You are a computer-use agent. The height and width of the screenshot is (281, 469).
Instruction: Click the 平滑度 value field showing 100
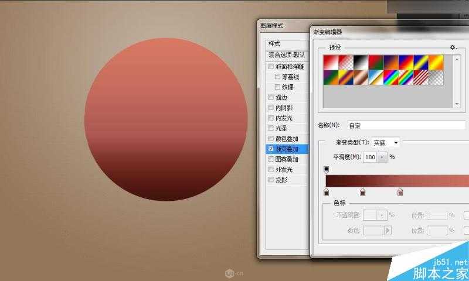[x=371, y=157]
